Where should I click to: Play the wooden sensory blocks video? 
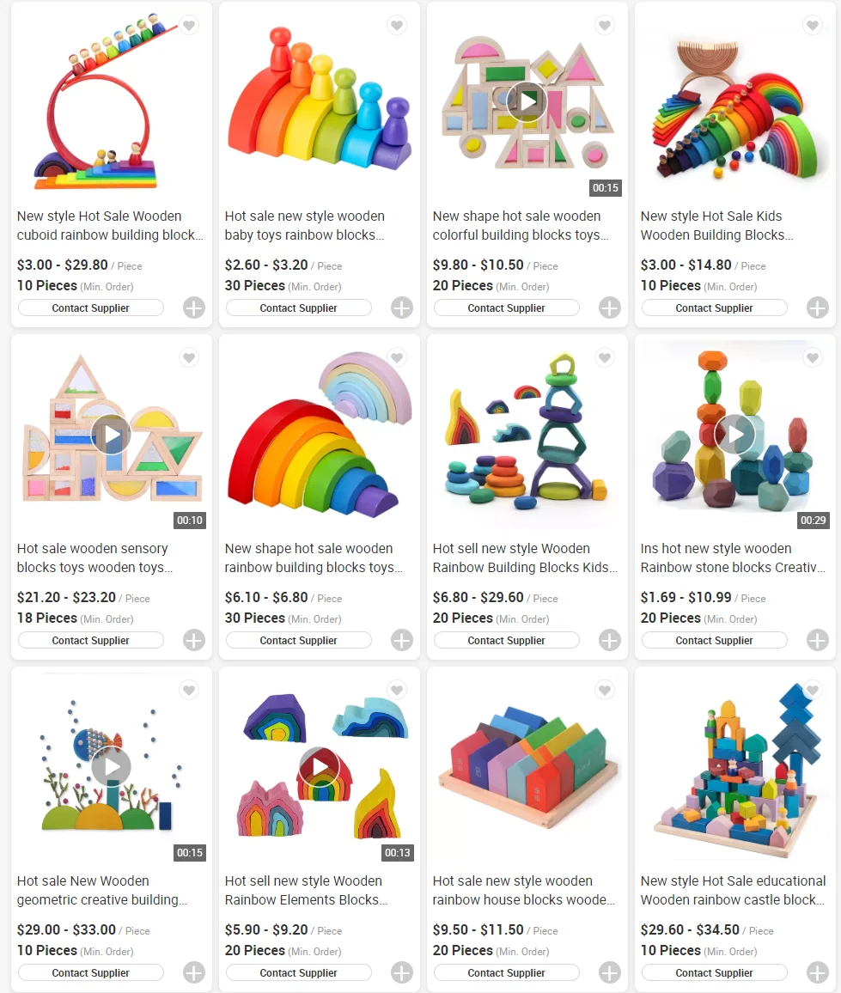pos(111,435)
